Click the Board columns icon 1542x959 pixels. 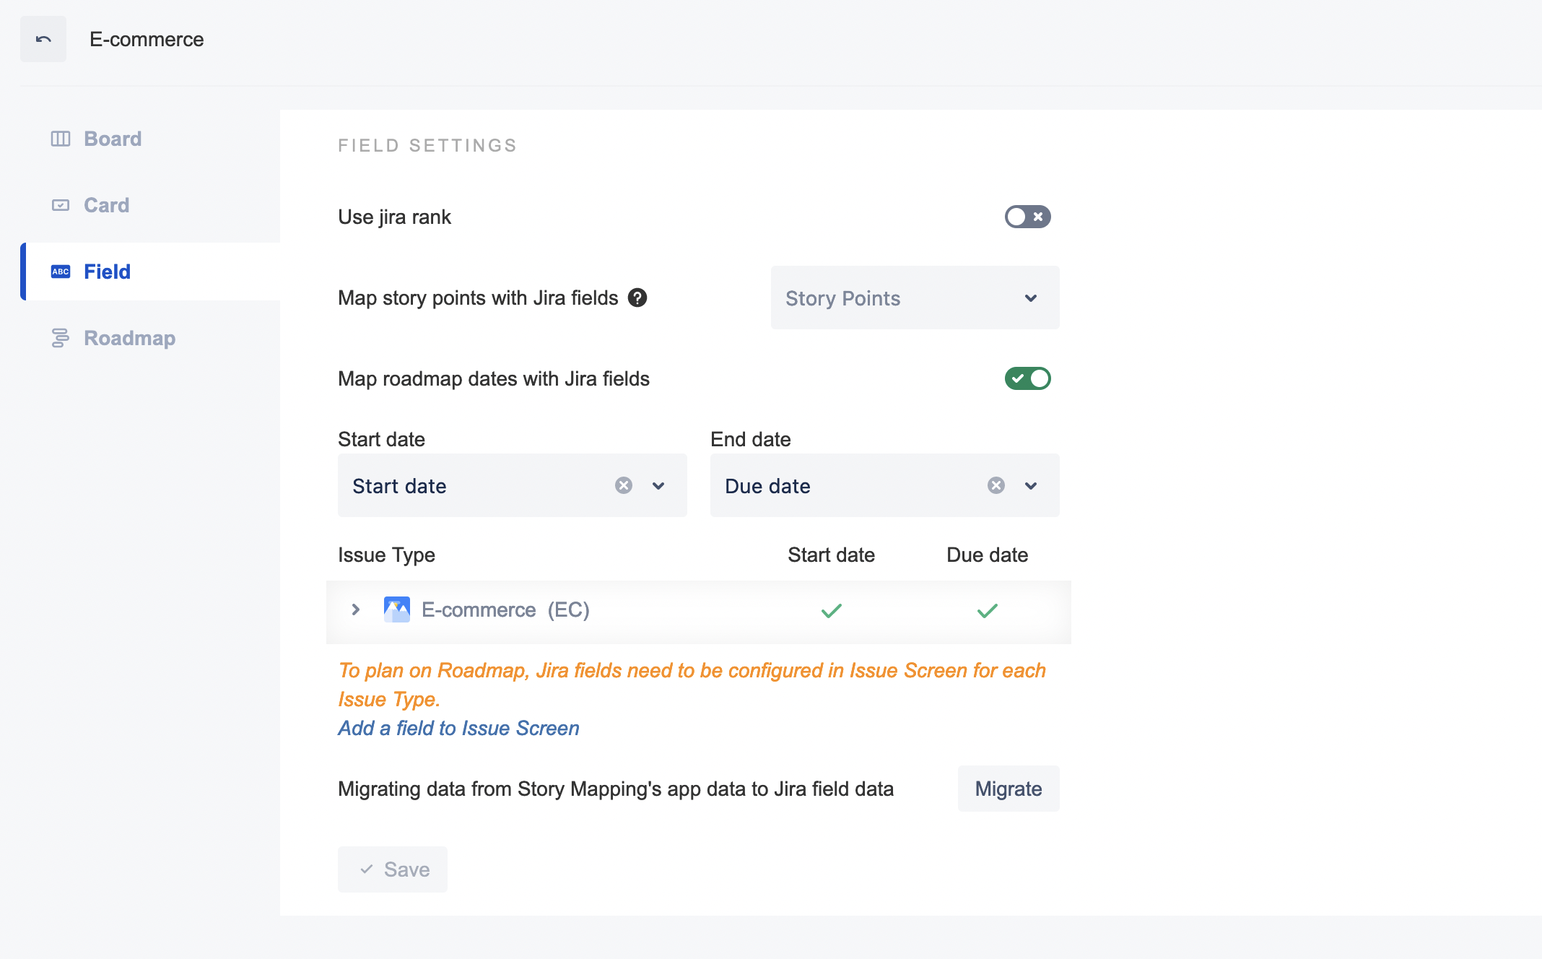click(61, 139)
